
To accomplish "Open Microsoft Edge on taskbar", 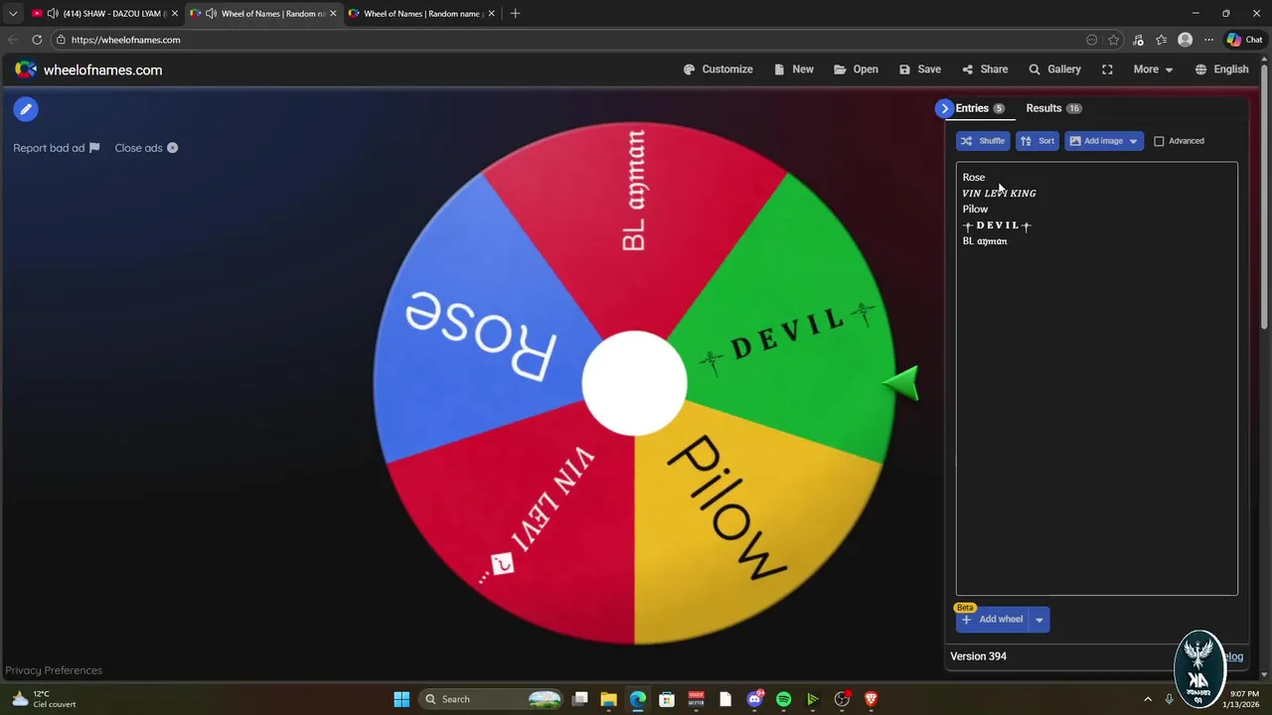I will [638, 699].
